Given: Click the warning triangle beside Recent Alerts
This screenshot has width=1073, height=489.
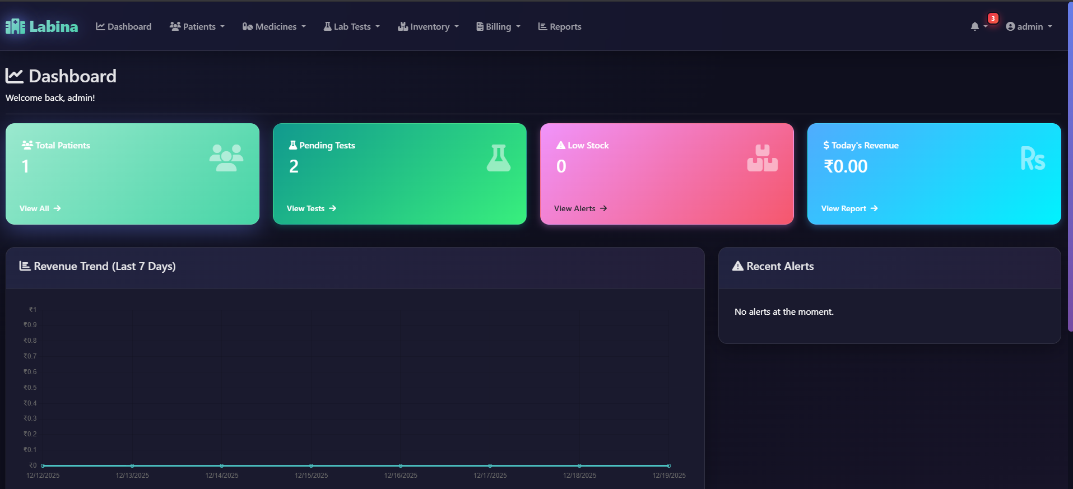Looking at the screenshot, I should click(737, 266).
